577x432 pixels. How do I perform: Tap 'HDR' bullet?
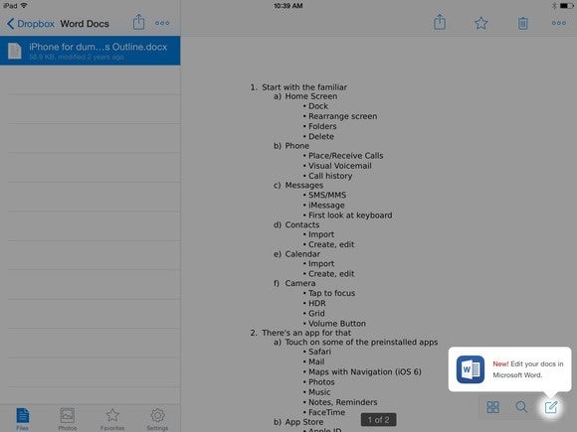tap(316, 304)
